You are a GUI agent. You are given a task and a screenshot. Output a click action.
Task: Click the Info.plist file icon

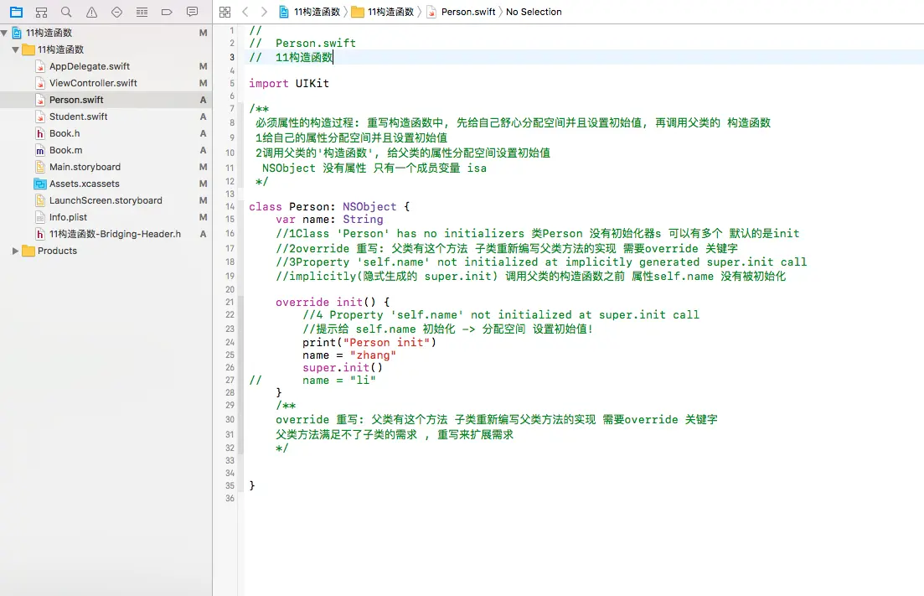(x=40, y=217)
